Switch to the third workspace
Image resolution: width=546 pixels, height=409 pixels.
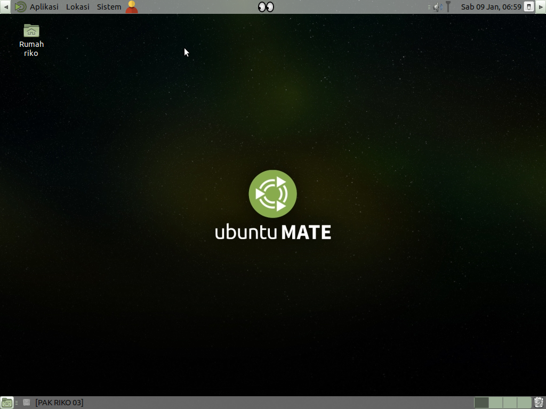(x=510, y=403)
